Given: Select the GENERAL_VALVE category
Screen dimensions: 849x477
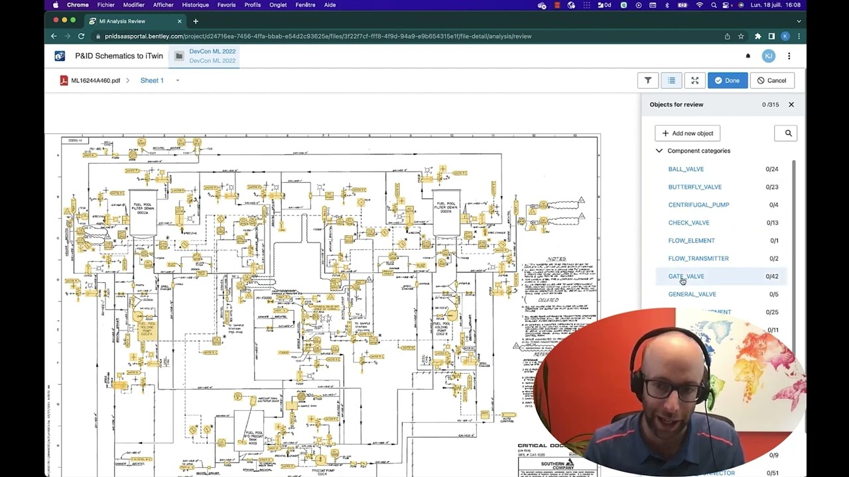Looking at the screenshot, I should click(x=692, y=294).
